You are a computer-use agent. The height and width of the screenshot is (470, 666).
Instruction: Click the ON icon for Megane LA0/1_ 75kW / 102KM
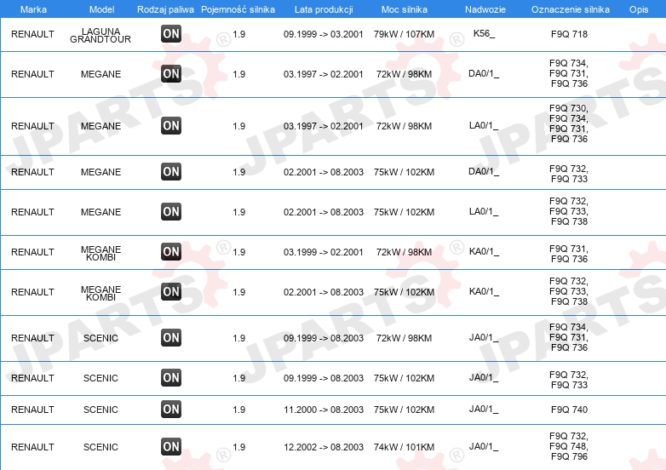click(x=171, y=211)
